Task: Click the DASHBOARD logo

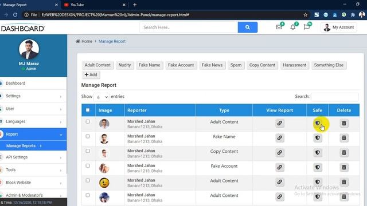Action: pos(22,27)
